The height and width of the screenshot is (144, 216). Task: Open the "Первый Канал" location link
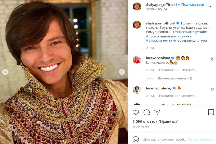tap(156, 9)
